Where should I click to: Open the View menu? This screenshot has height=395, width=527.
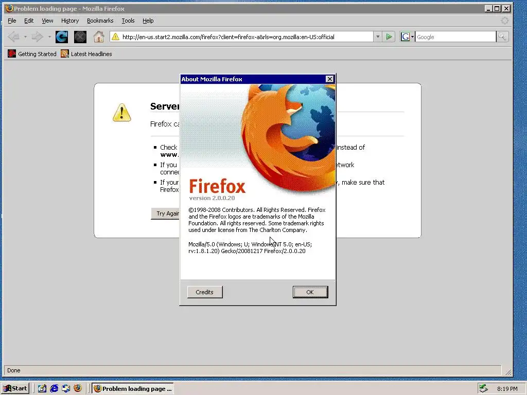[47, 21]
